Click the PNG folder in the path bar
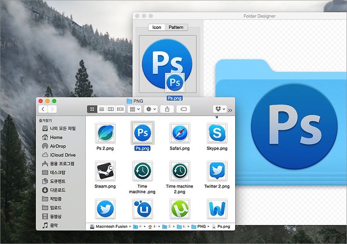The width and height of the screenshot is (347, 244). (199, 227)
